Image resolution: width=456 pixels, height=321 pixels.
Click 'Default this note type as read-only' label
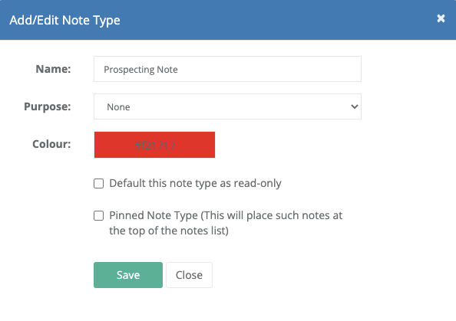[195, 183]
